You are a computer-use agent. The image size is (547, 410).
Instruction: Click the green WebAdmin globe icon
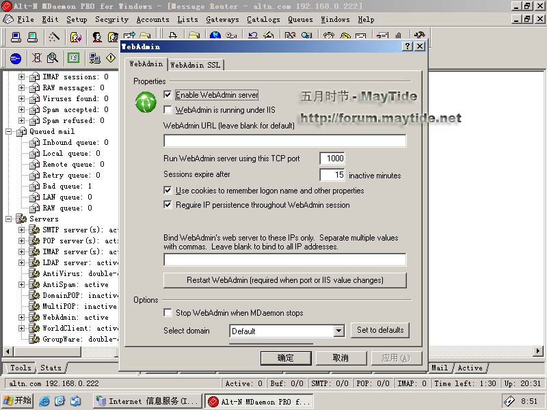pyautogui.click(x=146, y=102)
